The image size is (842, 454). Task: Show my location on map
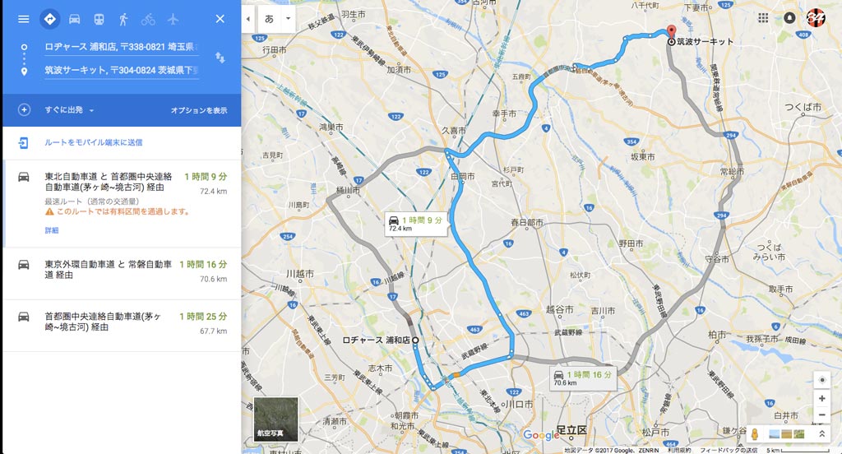[x=821, y=380]
